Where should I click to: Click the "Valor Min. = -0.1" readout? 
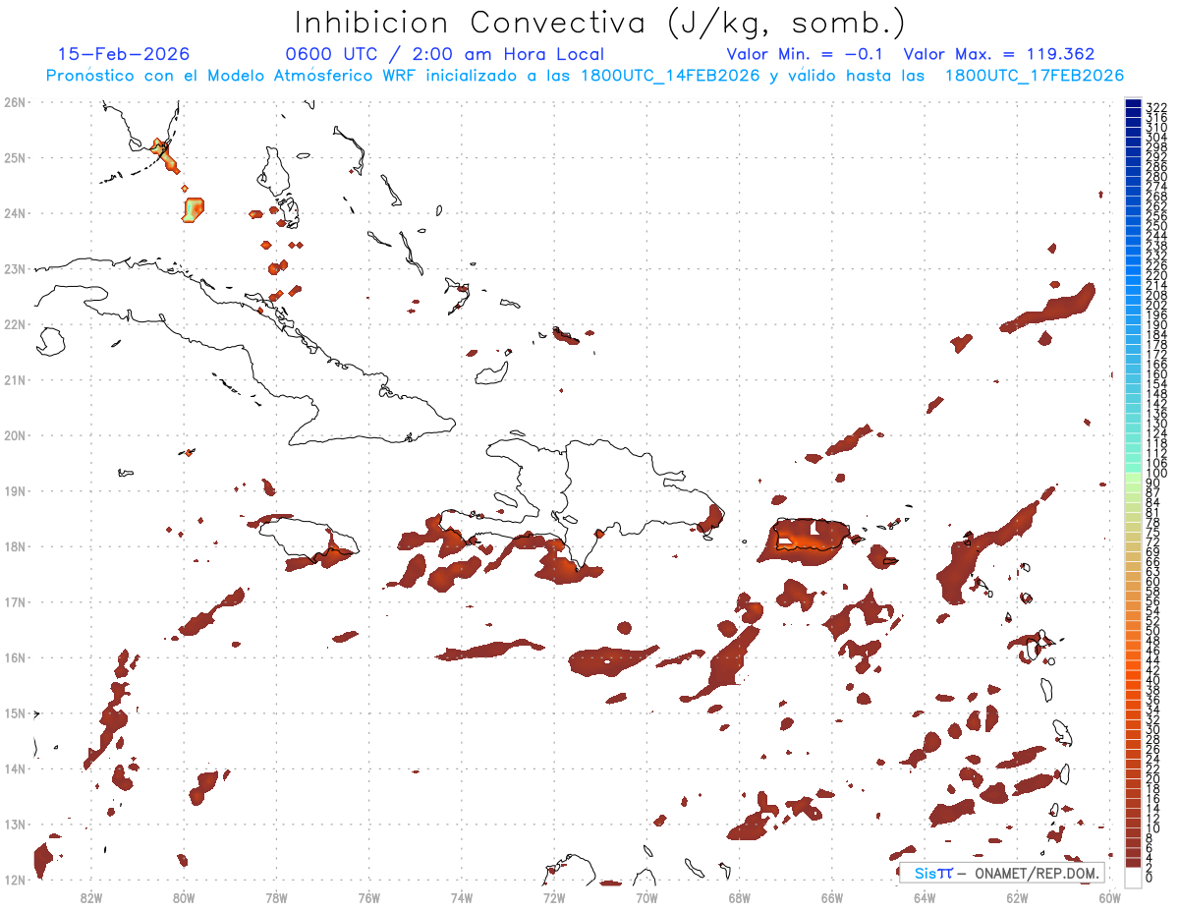tap(806, 54)
